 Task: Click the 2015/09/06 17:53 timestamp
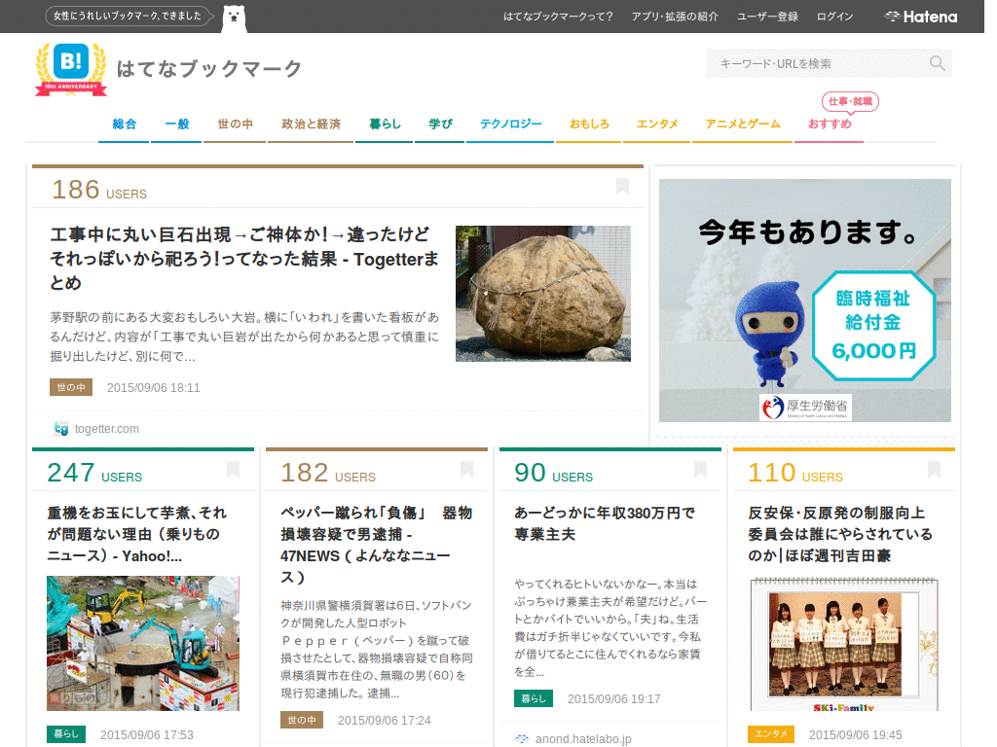[147, 735]
